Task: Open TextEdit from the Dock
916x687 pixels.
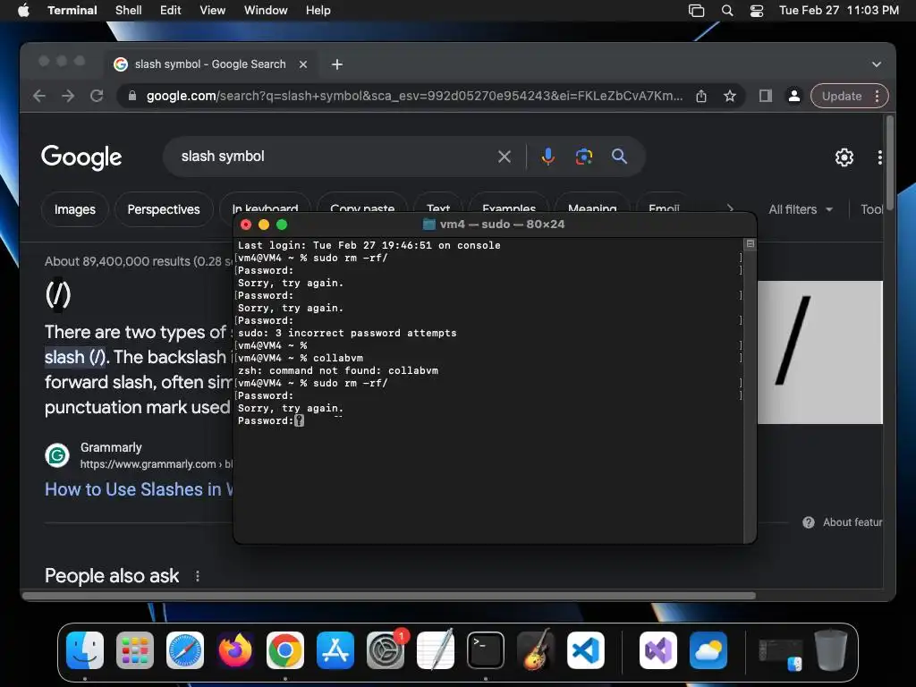Action: tap(436, 650)
